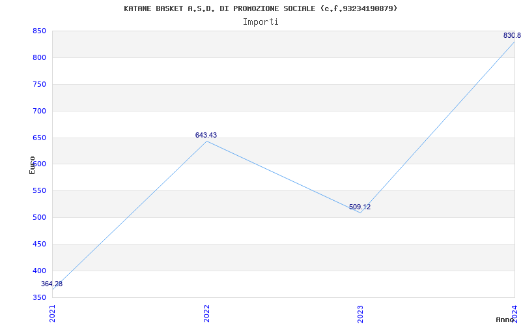
Task: Click the chart title KATANE BASKET A.S.D.
Action: coord(260,8)
